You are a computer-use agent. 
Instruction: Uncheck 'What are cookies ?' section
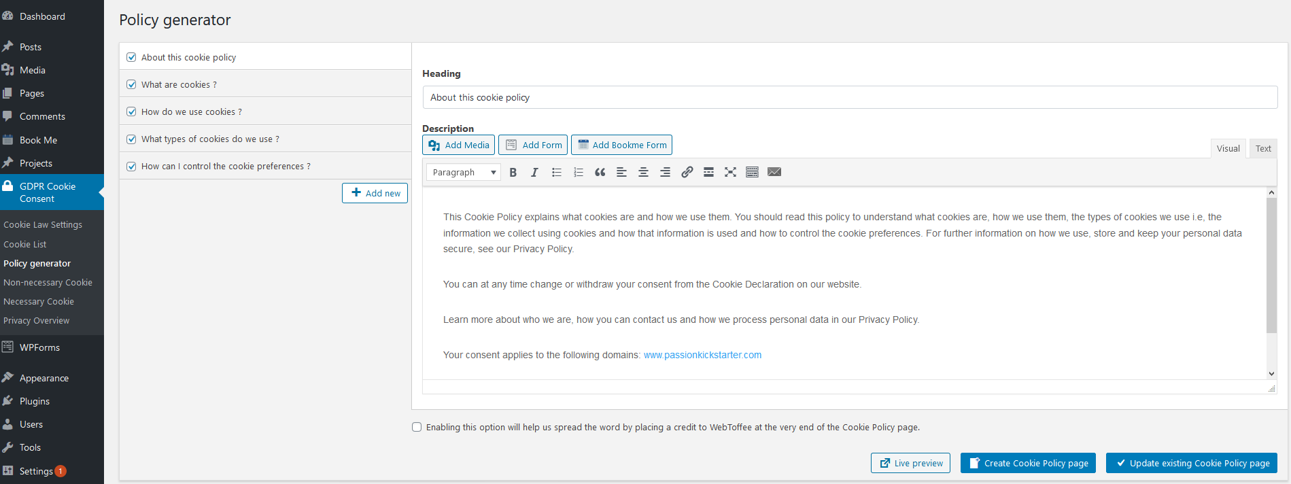pyautogui.click(x=131, y=84)
